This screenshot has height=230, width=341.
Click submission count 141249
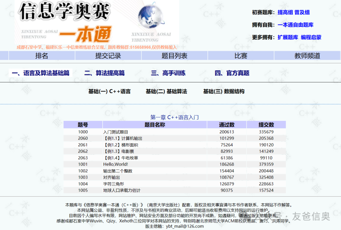pyautogui.click(x=266, y=151)
